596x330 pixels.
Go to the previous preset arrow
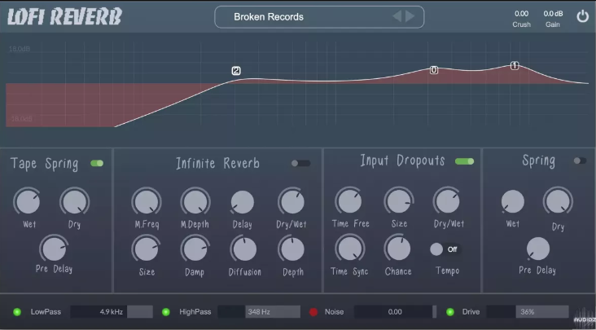coord(397,16)
